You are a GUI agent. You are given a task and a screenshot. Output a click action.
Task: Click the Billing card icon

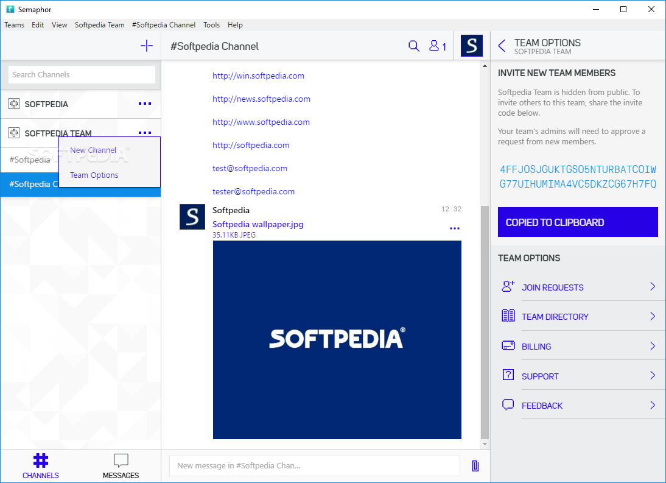[x=508, y=345]
